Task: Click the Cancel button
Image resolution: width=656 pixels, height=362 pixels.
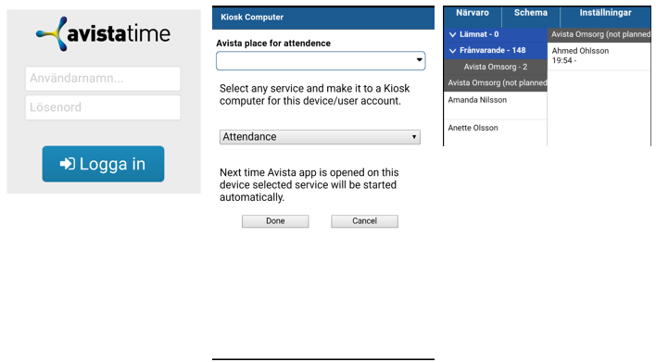Action: pos(364,221)
